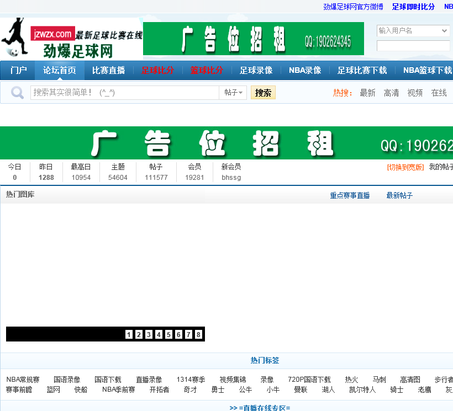The image size is (453, 411).
Task: Switch to the 最新帖子 tab
Action: [399, 195]
